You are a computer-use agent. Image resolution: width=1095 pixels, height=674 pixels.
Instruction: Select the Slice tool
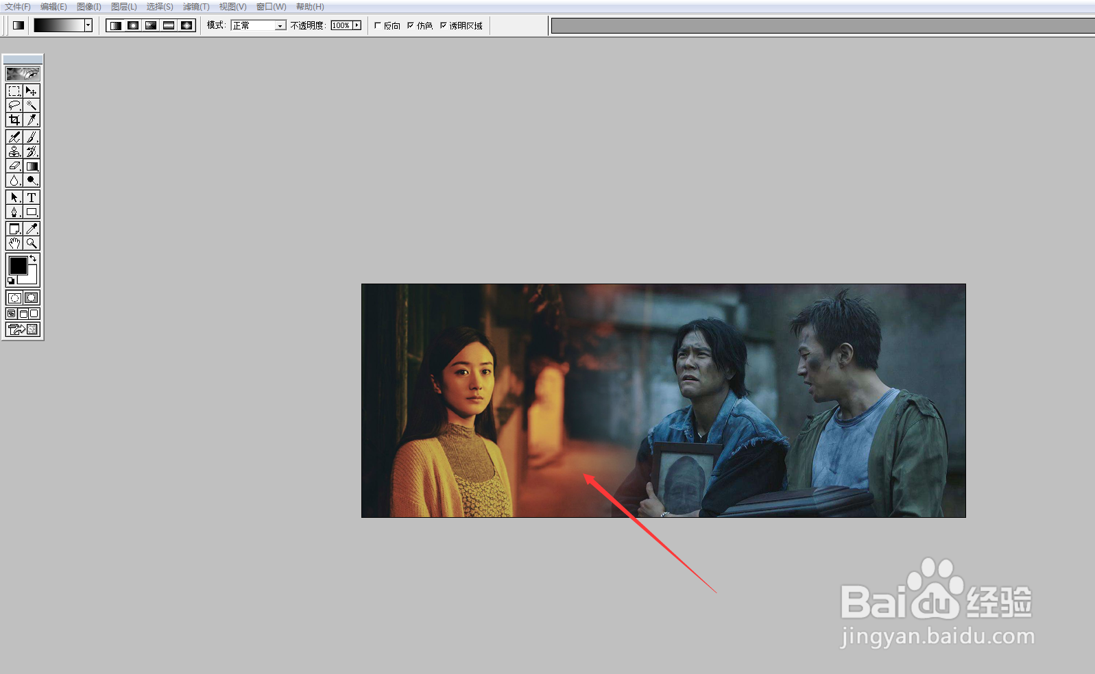tap(32, 120)
